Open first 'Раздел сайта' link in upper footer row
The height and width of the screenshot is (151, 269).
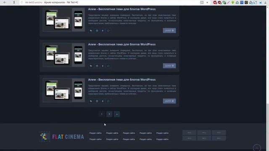coord(95,133)
